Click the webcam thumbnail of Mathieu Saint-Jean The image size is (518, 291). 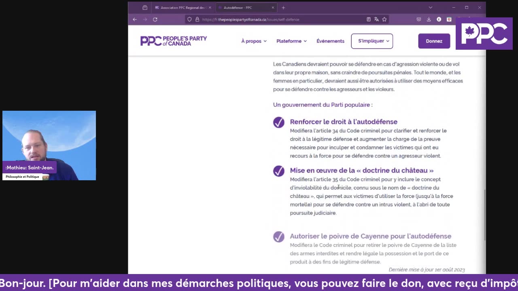pos(49,145)
